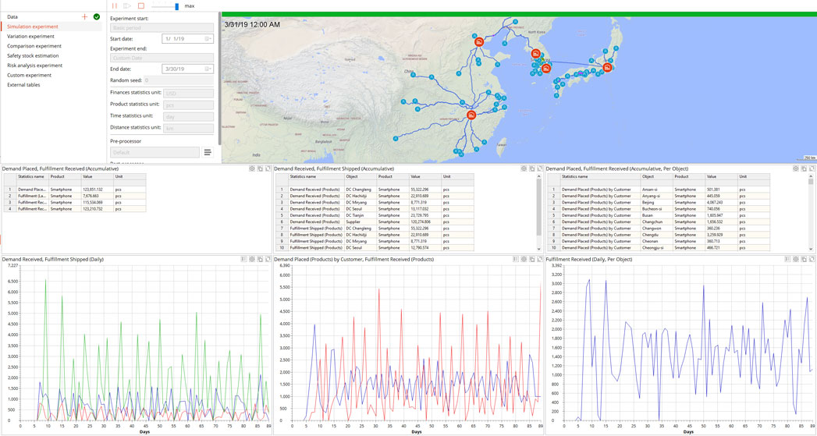Screen dimensions: 817x436
Task: Click the green checkmark validation icon
Action: [x=97, y=16]
